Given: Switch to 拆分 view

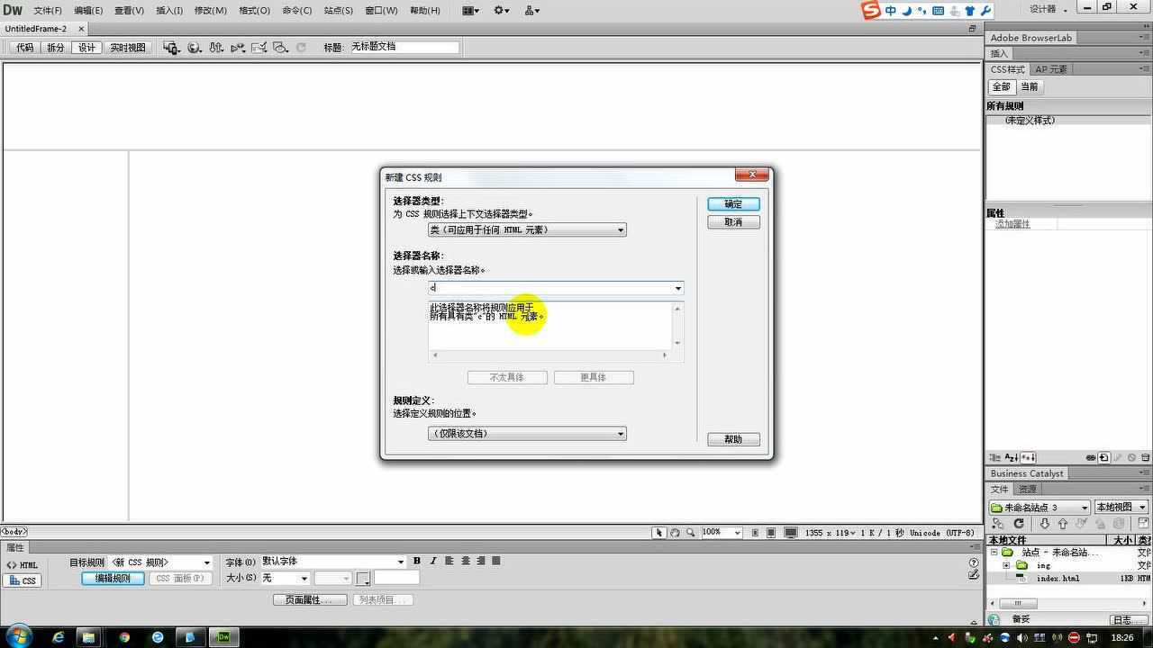Looking at the screenshot, I should coord(56,48).
